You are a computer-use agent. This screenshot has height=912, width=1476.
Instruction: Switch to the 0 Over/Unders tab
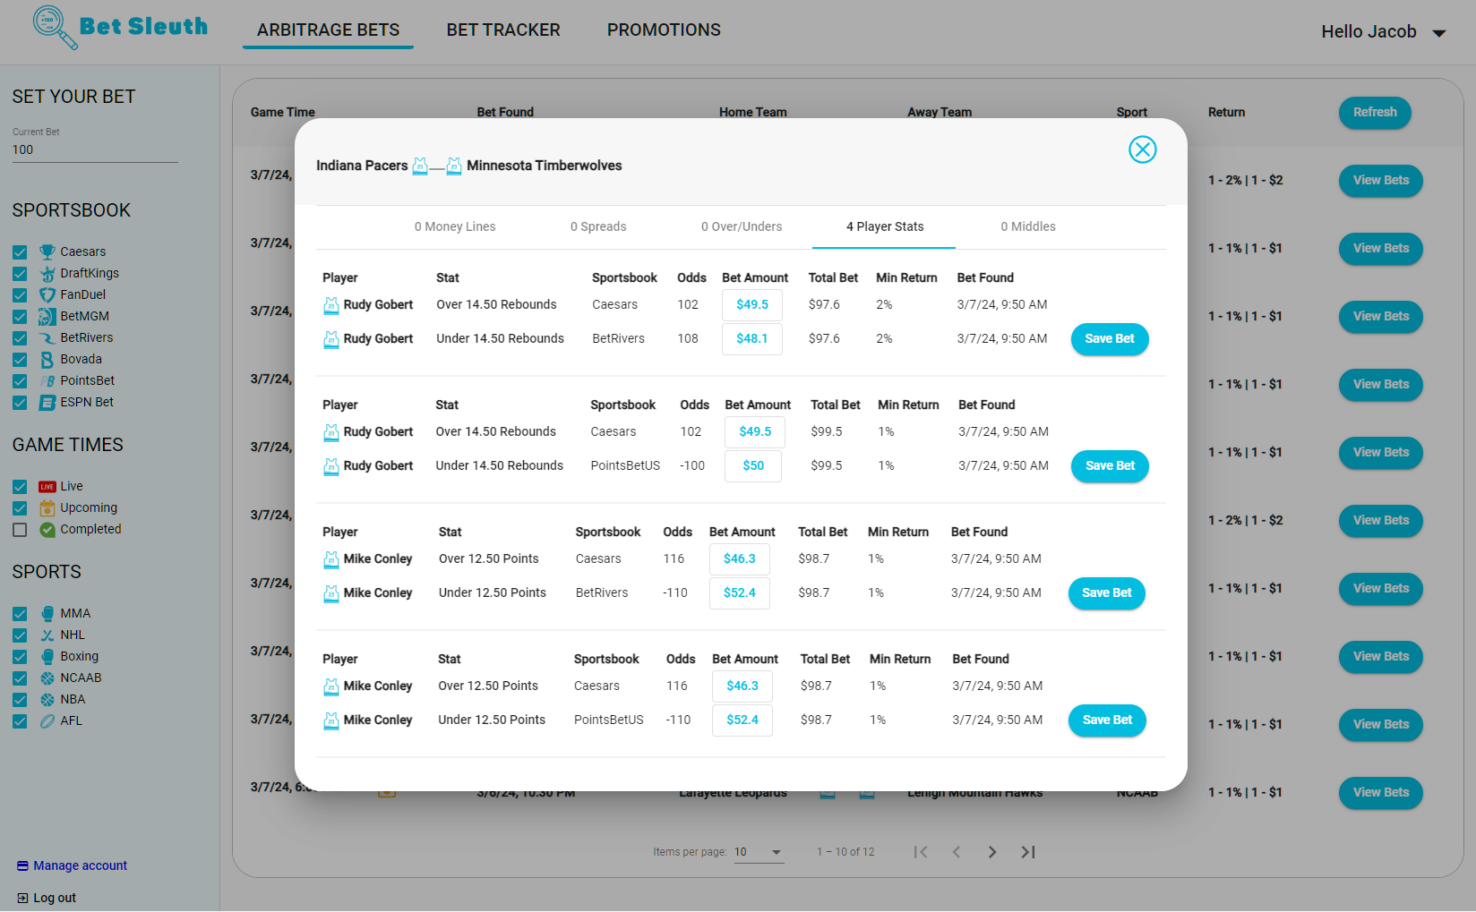(742, 227)
